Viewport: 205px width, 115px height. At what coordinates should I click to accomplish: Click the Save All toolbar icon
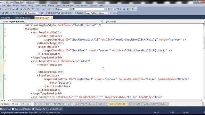(17, 9)
